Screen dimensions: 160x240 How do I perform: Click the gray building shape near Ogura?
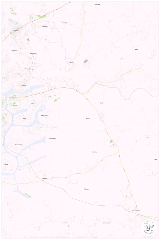(x=85, y=61)
